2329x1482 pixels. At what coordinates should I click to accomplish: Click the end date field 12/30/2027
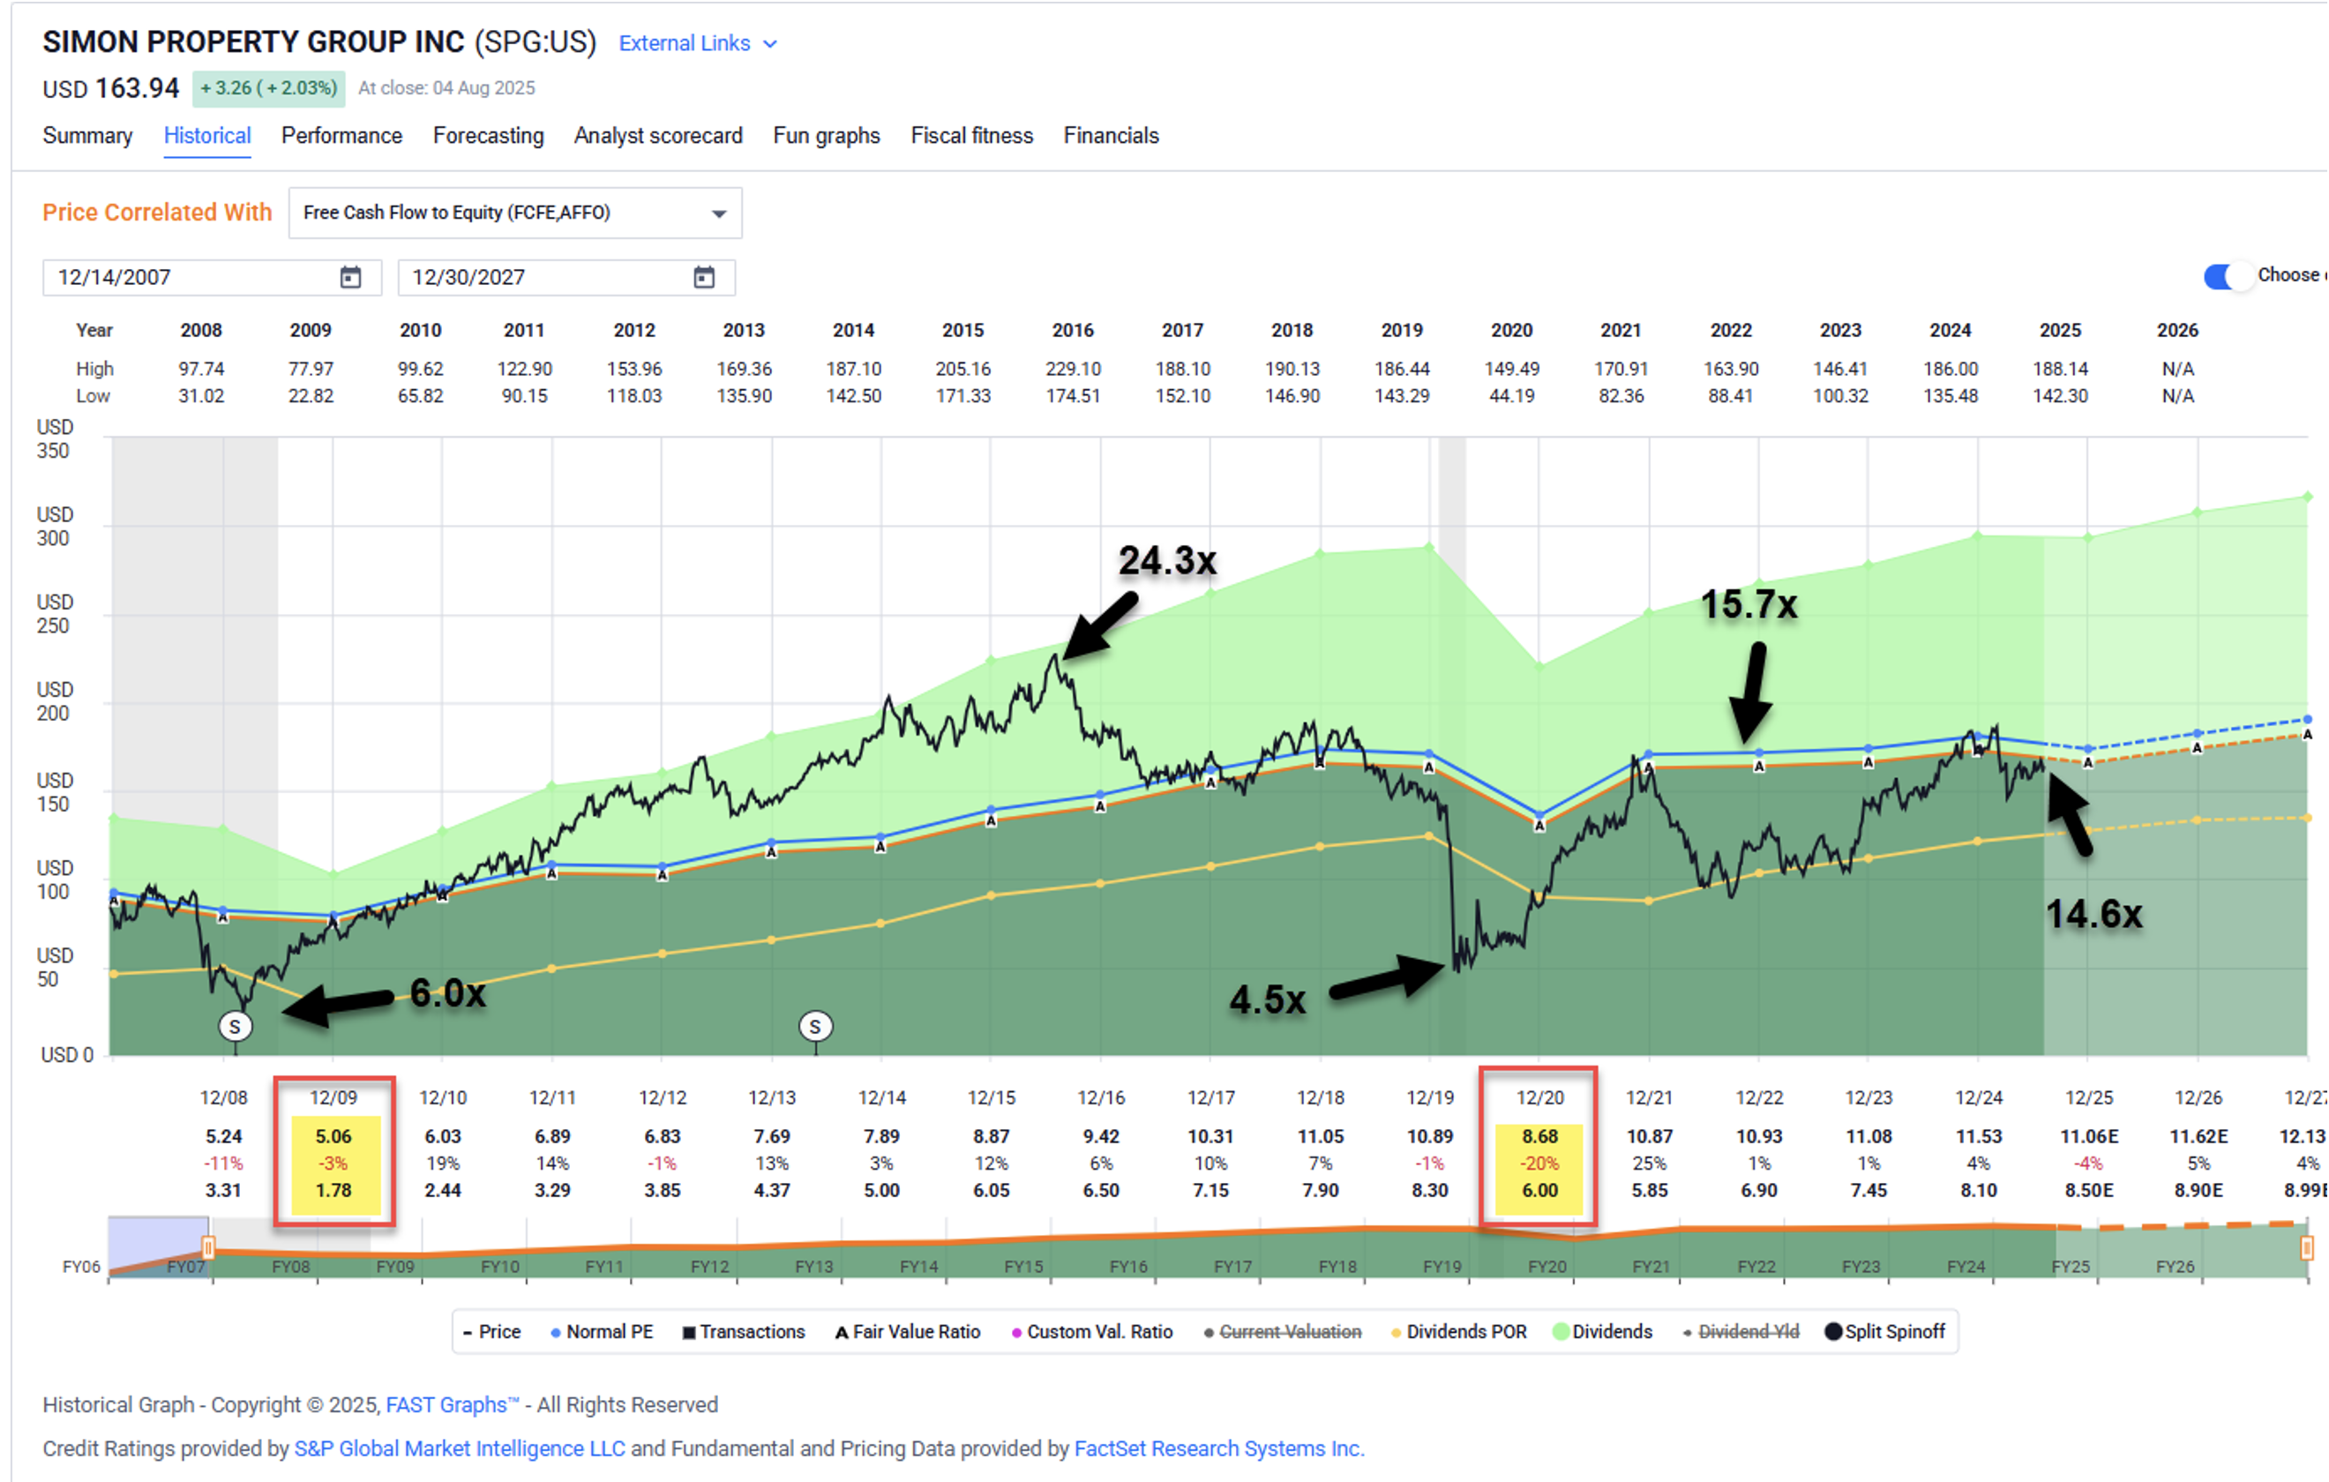565,278
